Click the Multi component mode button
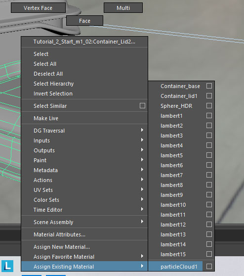The height and width of the screenshot is (276, 244). (x=123, y=8)
